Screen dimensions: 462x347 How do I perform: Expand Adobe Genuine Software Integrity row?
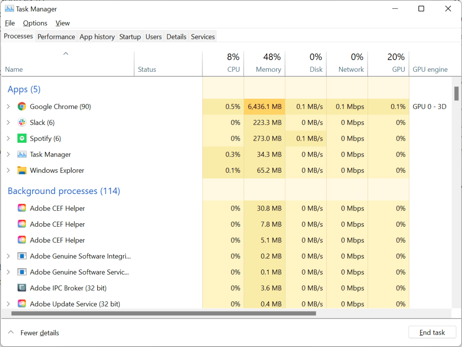pyautogui.click(x=8, y=256)
